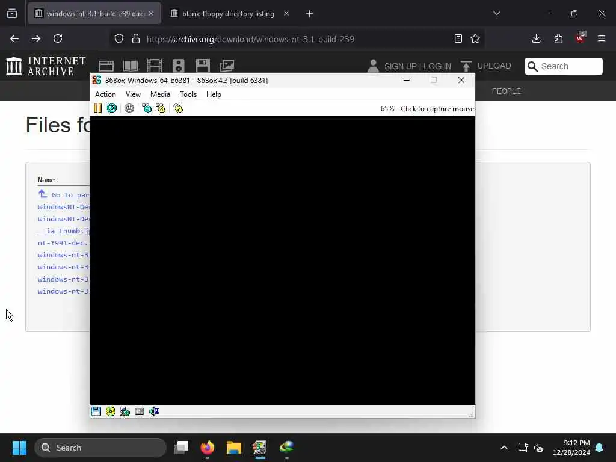Image resolution: width=616 pixels, height=462 pixels.
Task: Open the Firefox application menu
Action: pyautogui.click(x=602, y=38)
